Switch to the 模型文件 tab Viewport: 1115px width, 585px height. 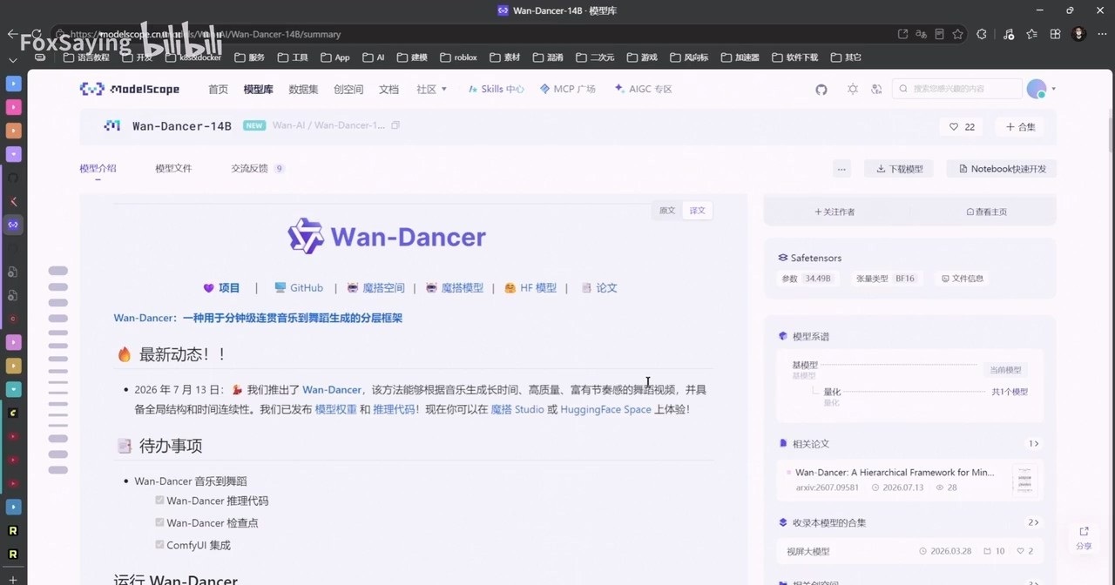(173, 168)
